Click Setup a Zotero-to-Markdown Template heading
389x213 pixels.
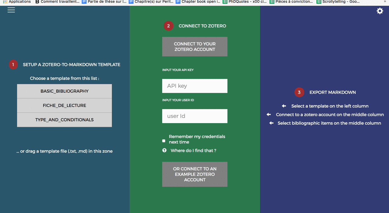click(x=72, y=65)
